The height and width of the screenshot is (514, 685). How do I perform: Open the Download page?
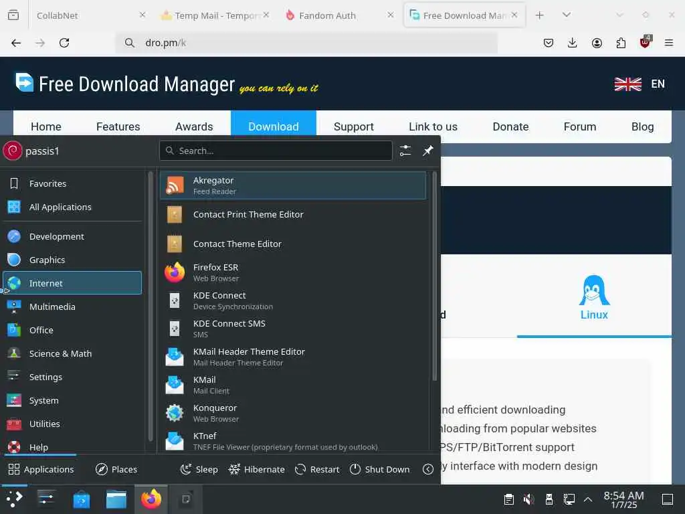pyautogui.click(x=274, y=126)
